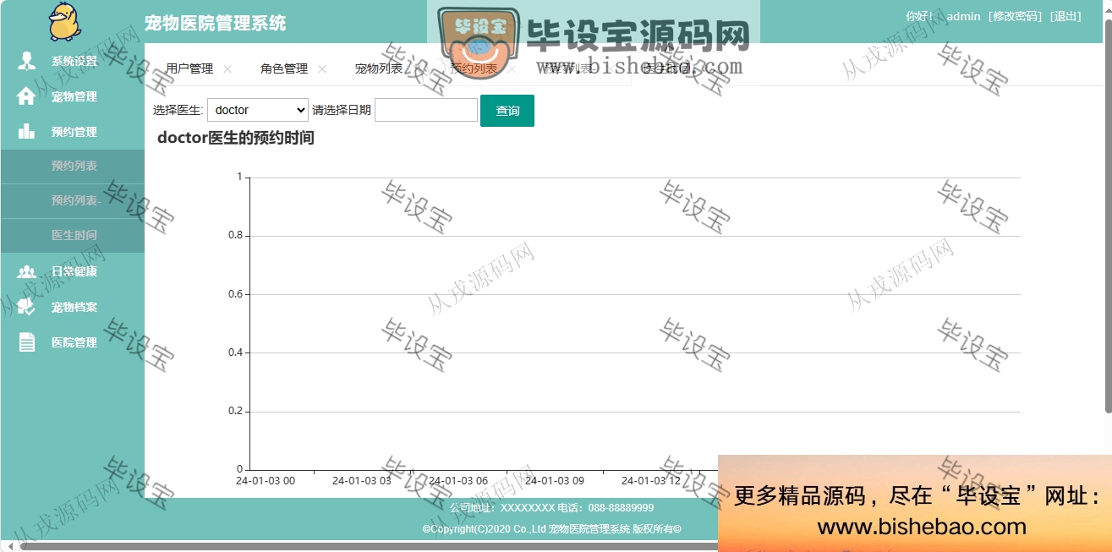Expand the 选择医生 doctor dropdown

[258, 110]
